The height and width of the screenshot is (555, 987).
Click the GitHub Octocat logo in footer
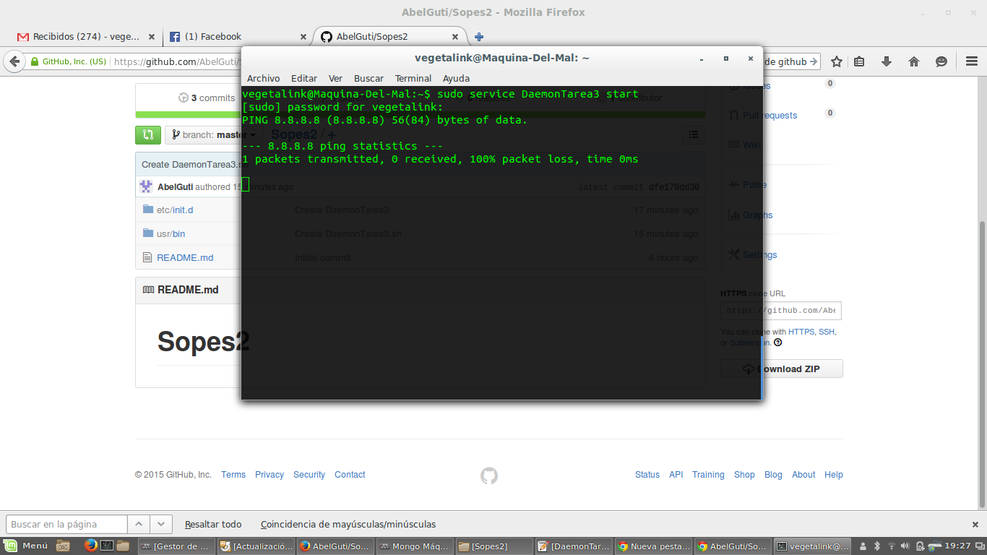(x=489, y=476)
